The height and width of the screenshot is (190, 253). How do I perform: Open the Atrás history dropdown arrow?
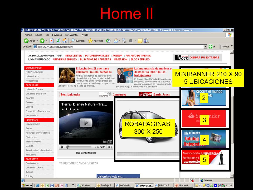(x=37, y=41)
